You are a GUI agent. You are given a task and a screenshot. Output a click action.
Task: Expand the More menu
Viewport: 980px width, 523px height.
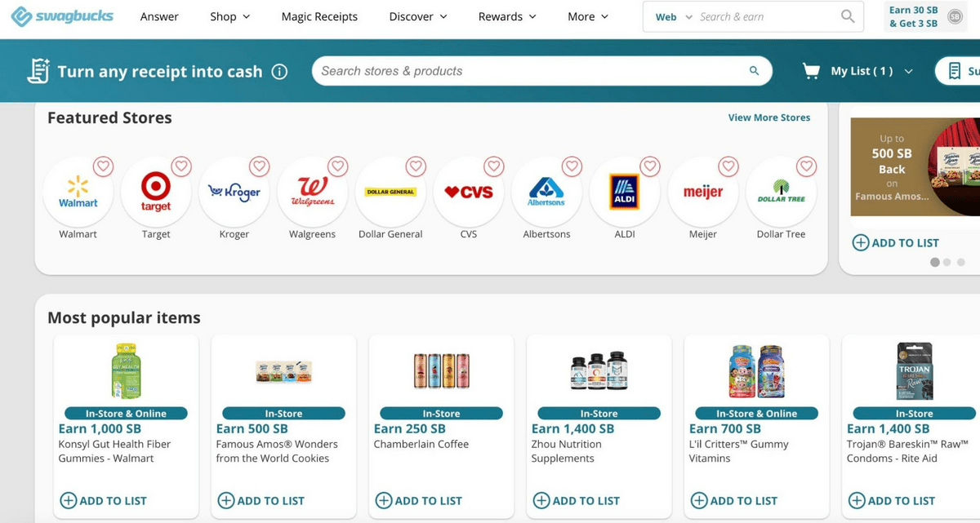pos(588,16)
